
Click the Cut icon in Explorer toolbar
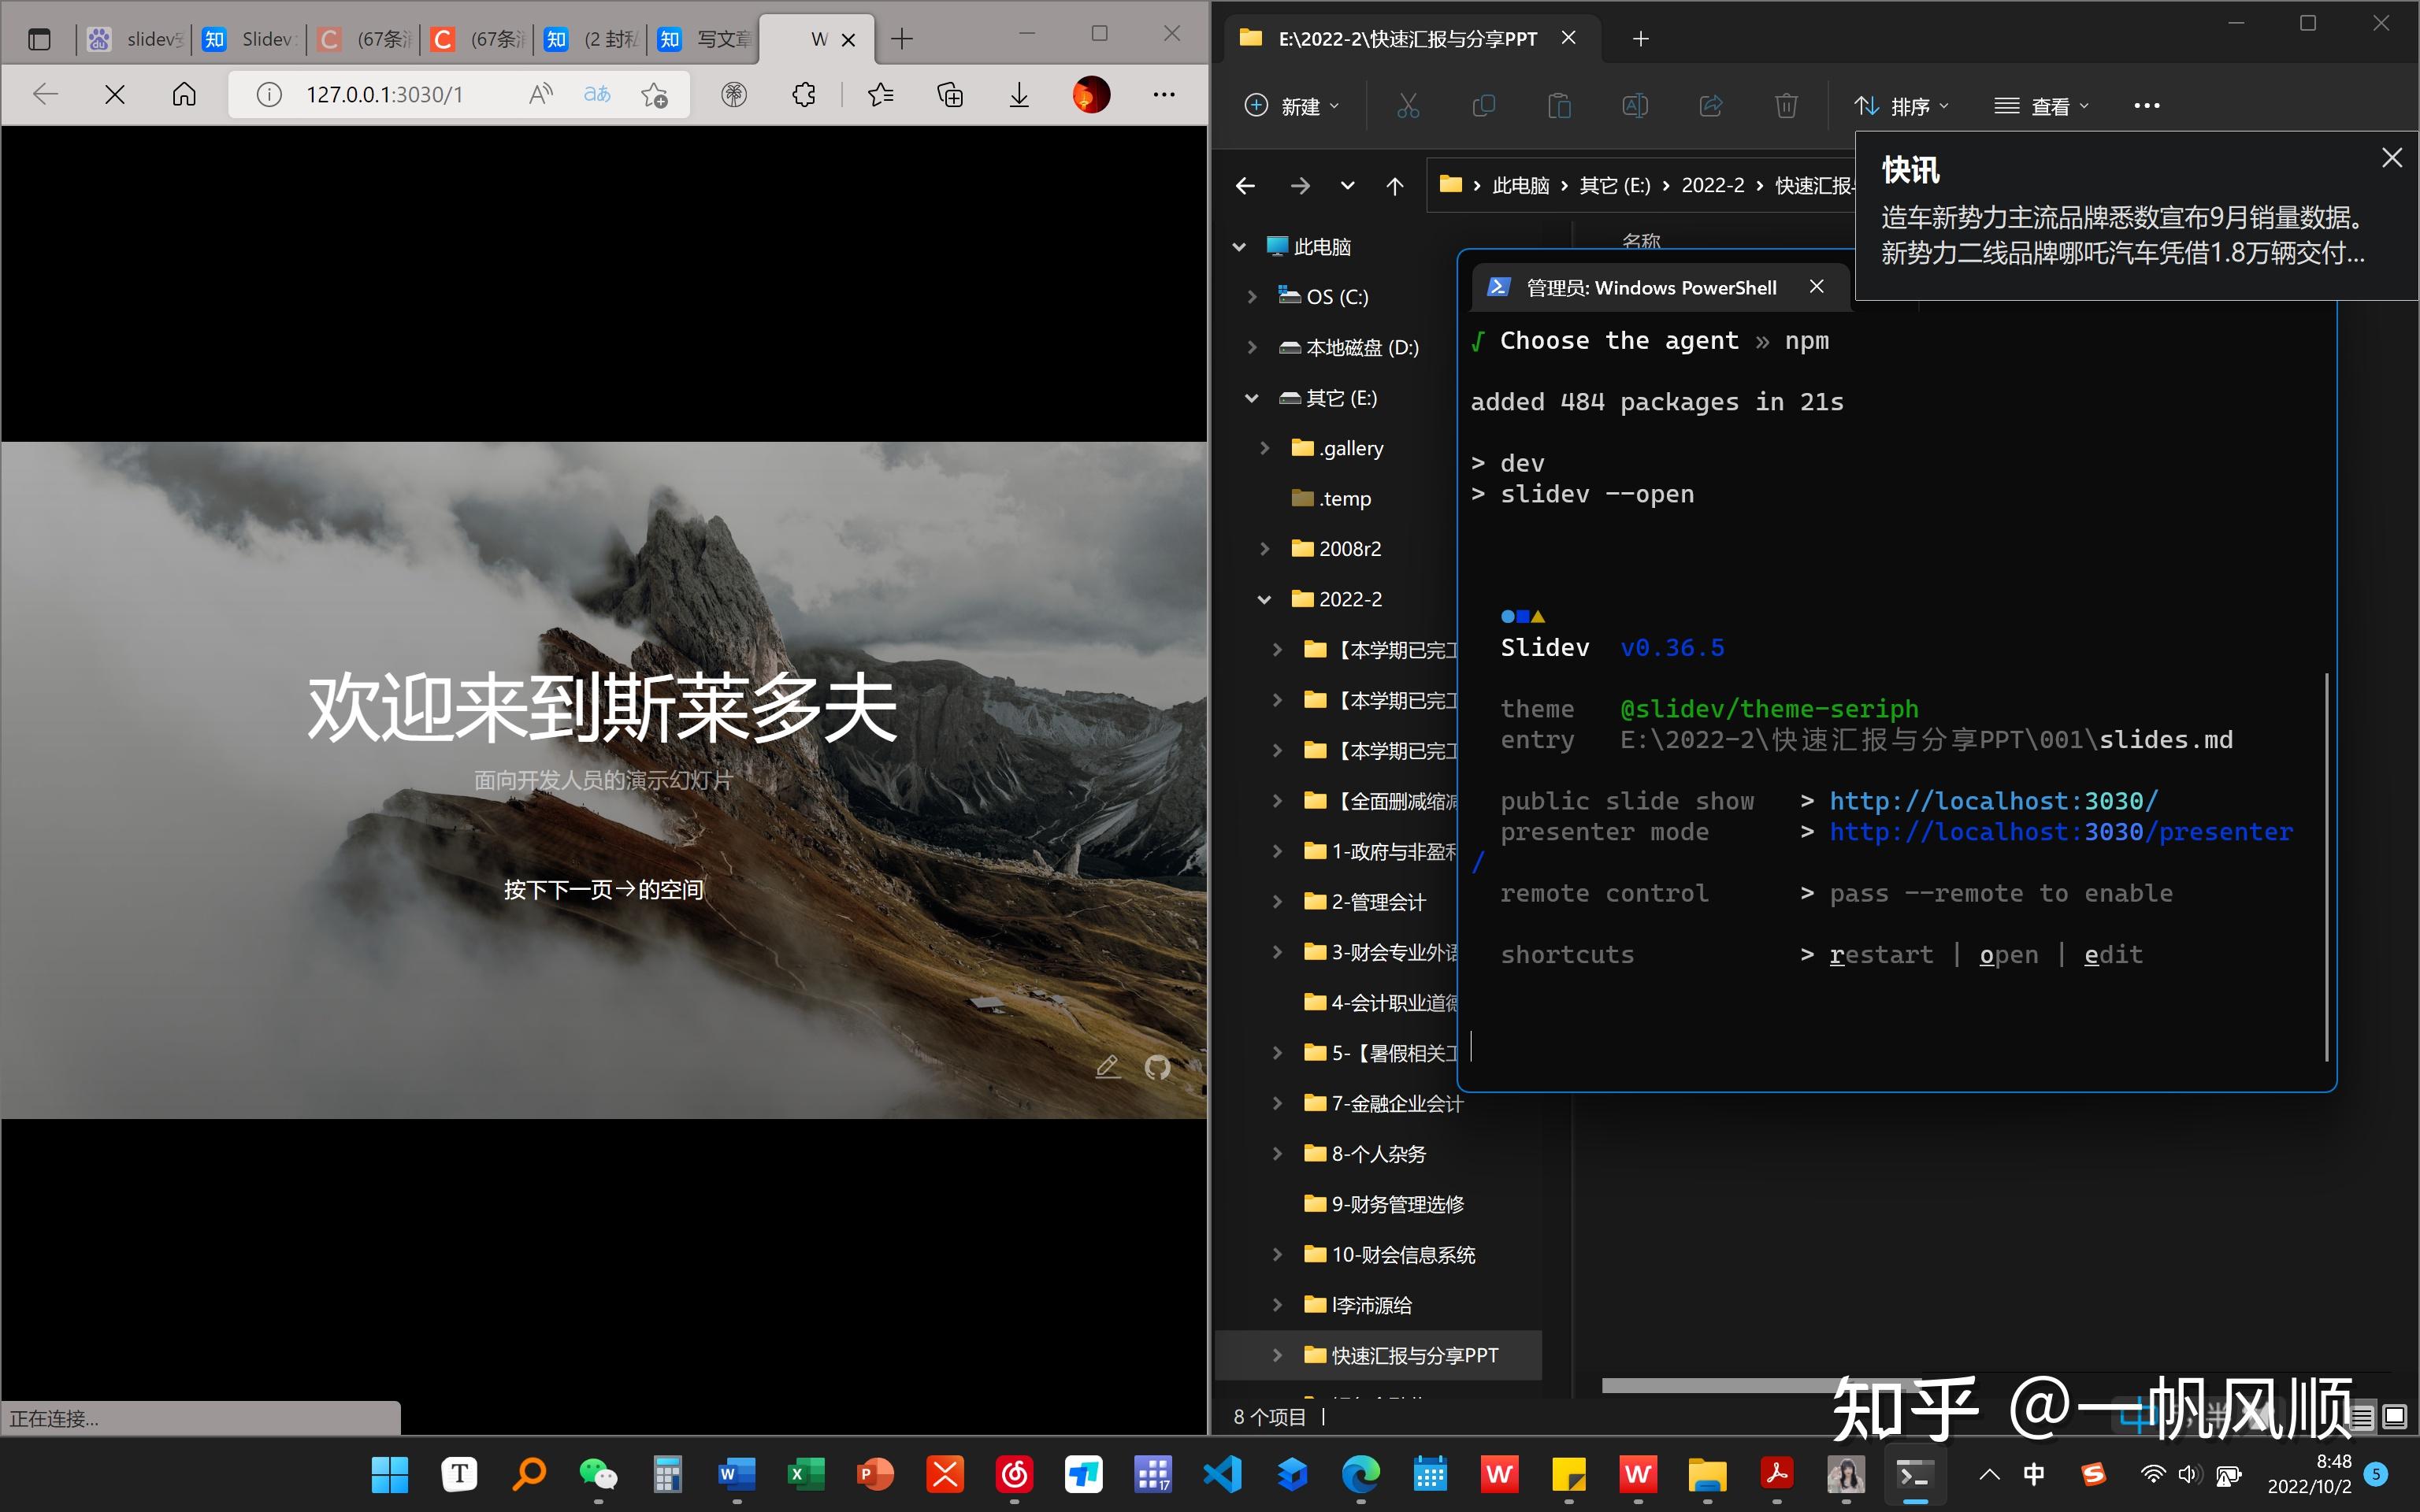click(1409, 105)
